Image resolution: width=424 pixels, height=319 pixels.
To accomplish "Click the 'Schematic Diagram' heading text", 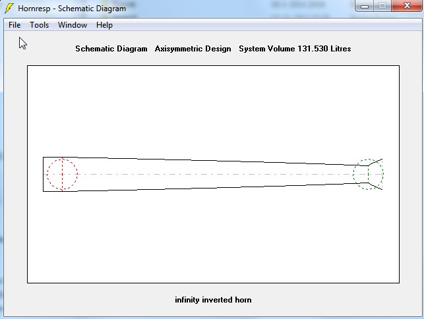I will [x=111, y=49].
